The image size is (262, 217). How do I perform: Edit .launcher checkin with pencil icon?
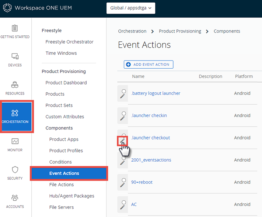pos(122,118)
